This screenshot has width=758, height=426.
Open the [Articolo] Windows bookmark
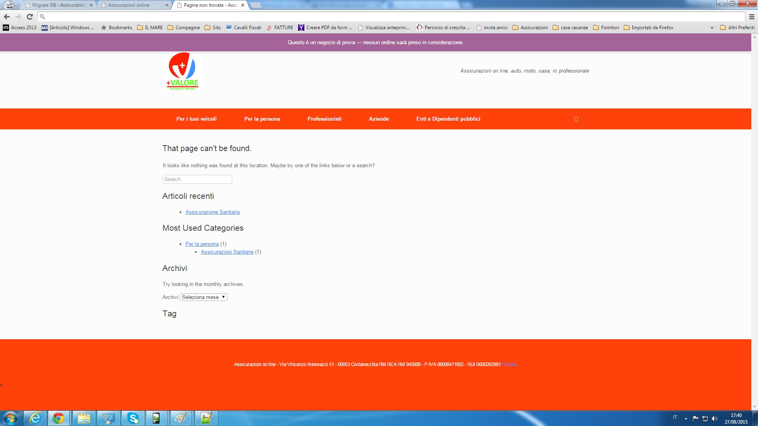68,28
